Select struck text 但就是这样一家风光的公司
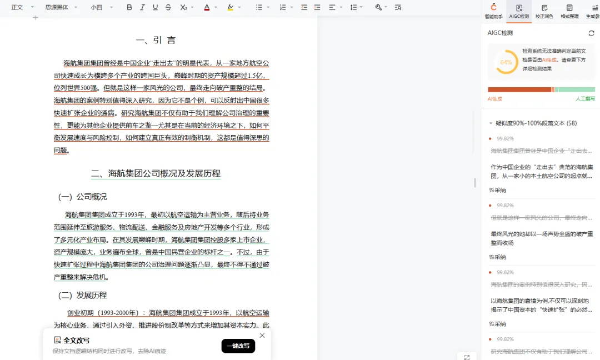 point(541,218)
